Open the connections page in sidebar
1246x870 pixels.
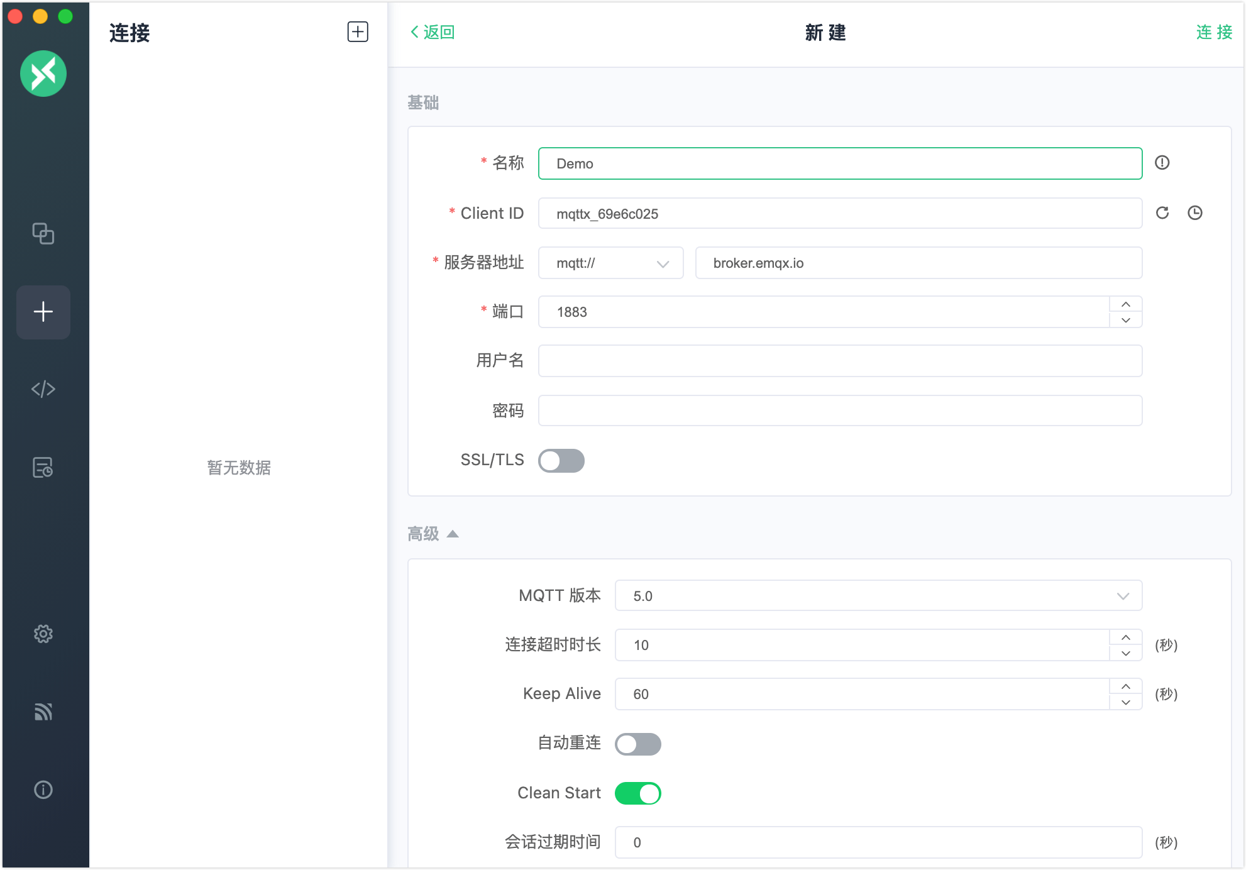pyautogui.click(x=43, y=233)
